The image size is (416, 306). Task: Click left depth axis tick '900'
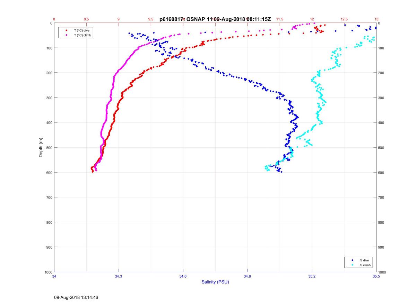click(x=49, y=247)
